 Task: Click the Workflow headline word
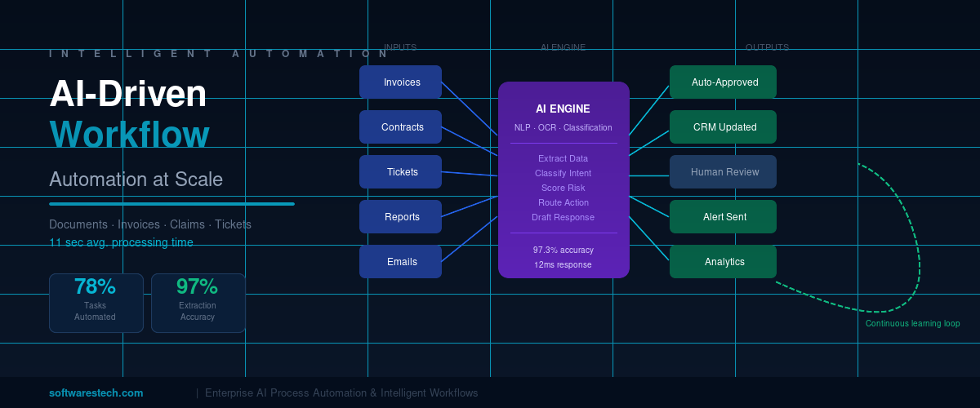click(x=129, y=134)
